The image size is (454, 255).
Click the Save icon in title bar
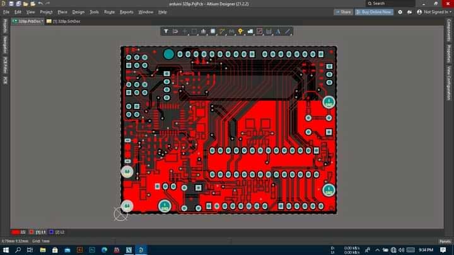tap(11, 4)
